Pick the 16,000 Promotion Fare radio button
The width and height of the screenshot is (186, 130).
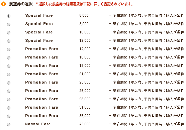9,58
